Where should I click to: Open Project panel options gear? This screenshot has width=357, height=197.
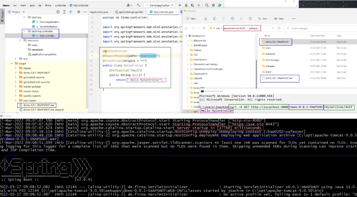(x=79, y=12)
